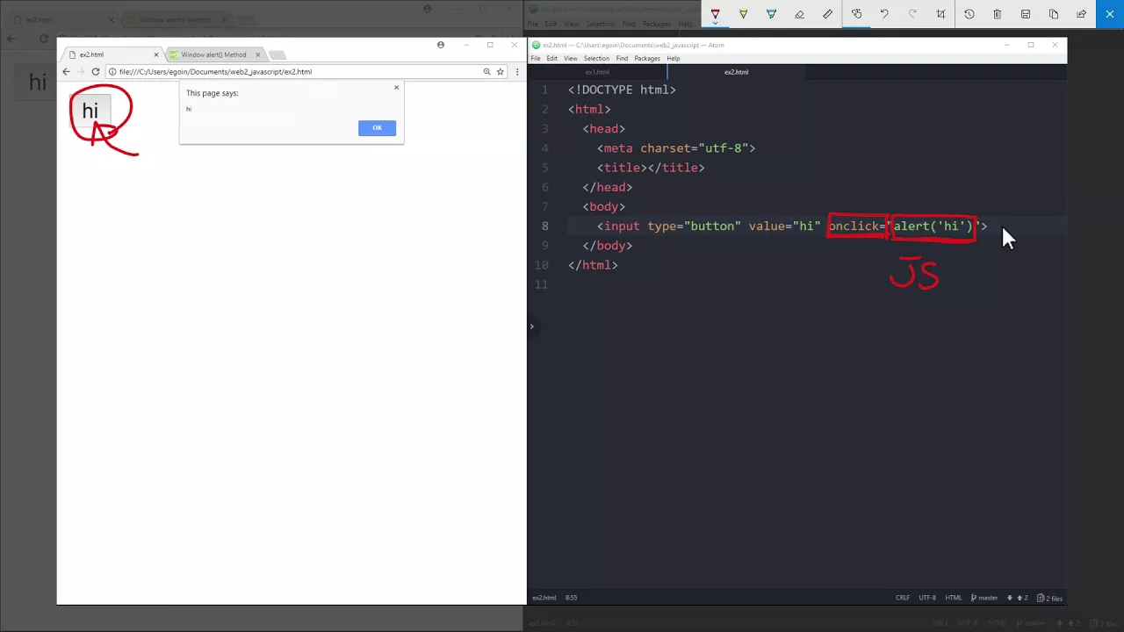Open the File menu in Atom
Viewport: 1124px width, 632px height.
pos(536,59)
